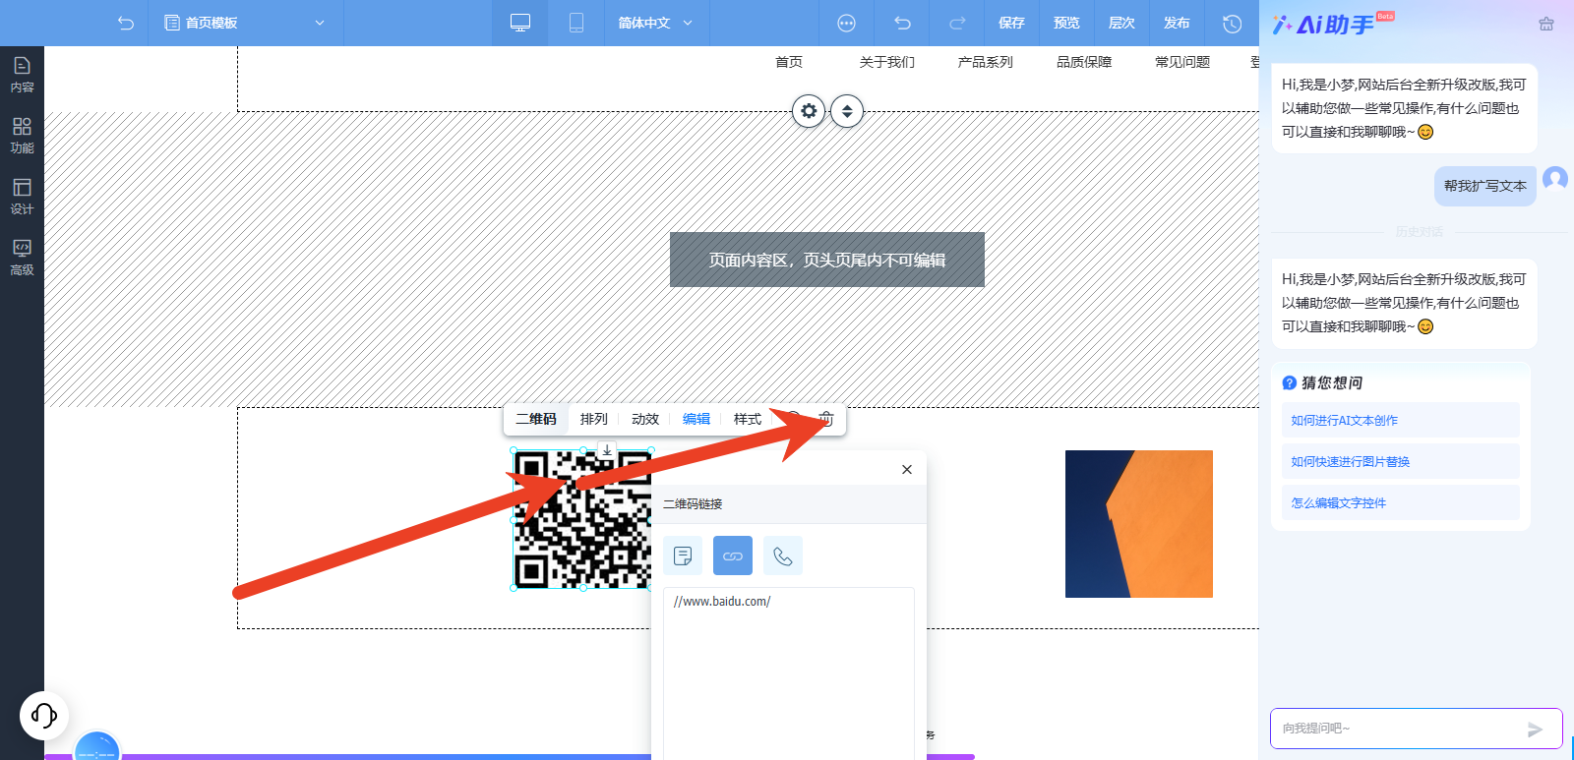Click the section move up-down icon
This screenshot has height=760, width=1574.
(x=847, y=111)
